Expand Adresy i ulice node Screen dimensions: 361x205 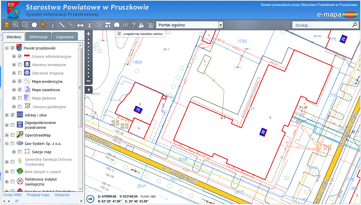pyautogui.click(x=7, y=115)
